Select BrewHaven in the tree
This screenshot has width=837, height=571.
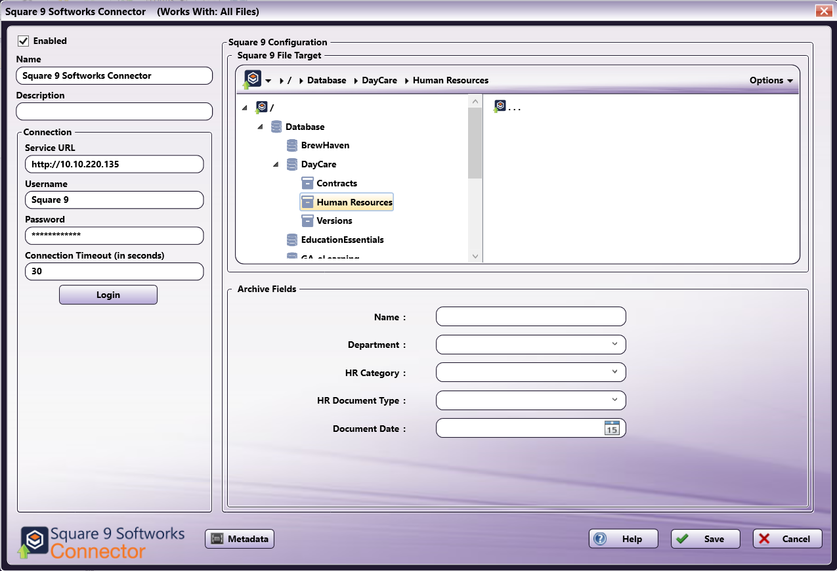point(325,146)
